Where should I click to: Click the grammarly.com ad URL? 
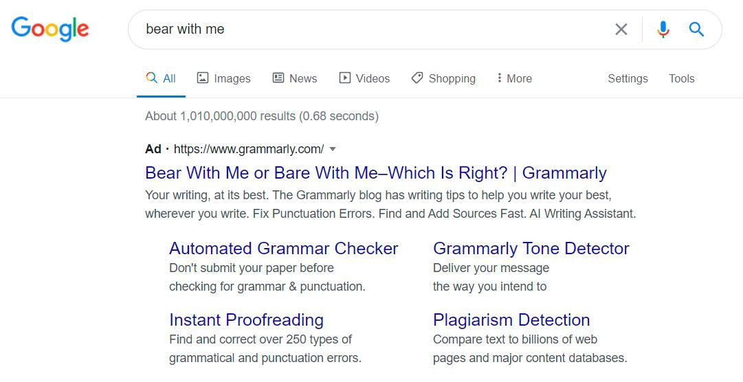tap(249, 149)
